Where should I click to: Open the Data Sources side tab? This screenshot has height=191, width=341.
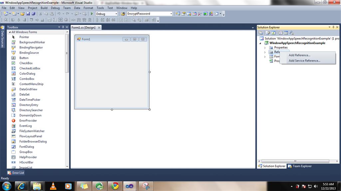click(2, 37)
